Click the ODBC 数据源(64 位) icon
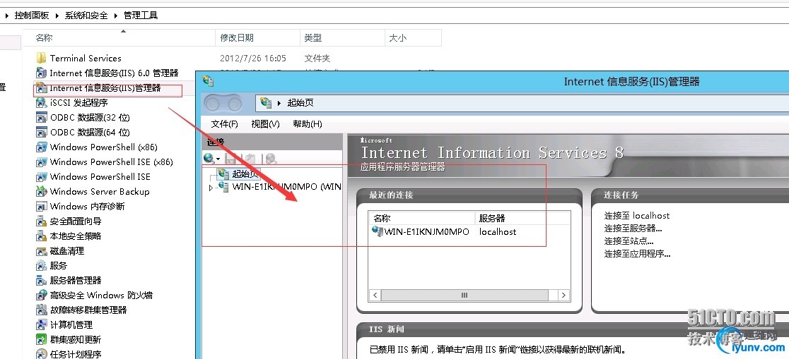This screenshot has height=359, width=789. (42, 132)
